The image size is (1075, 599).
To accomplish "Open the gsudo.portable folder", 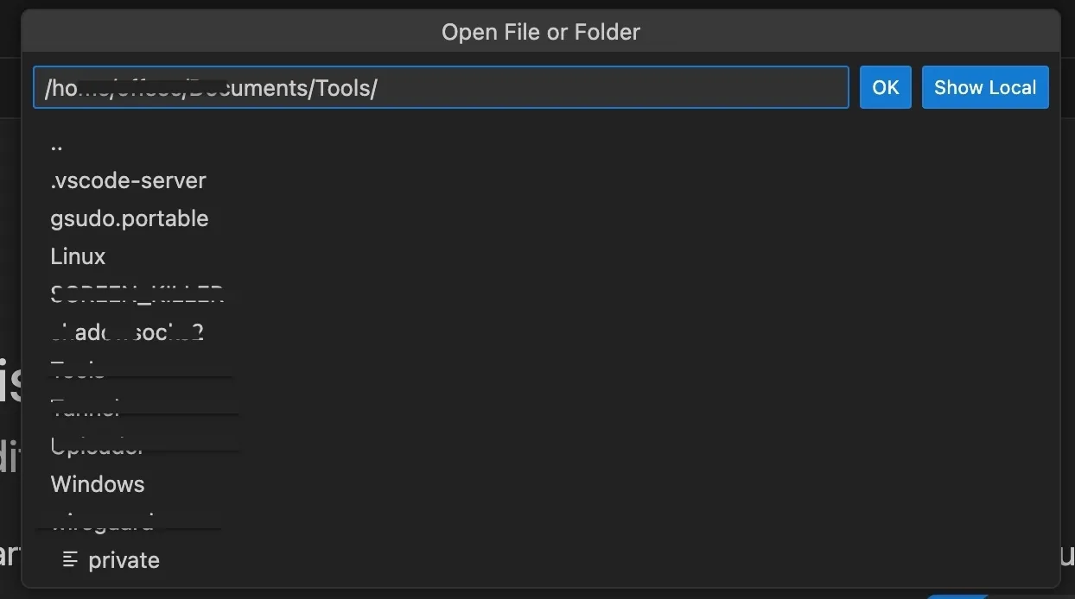I will click(x=130, y=218).
